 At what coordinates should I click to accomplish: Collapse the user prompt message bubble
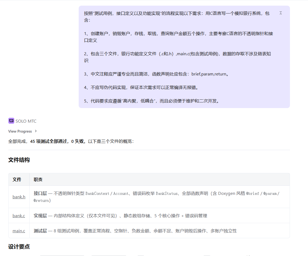(x=281, y=13)
